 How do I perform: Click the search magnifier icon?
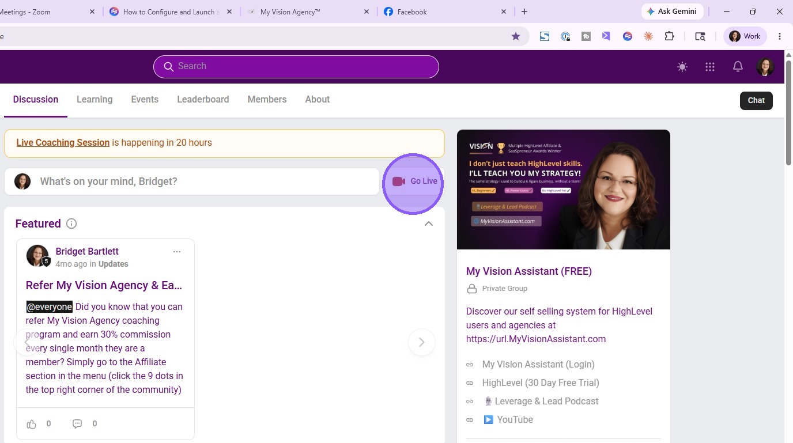point(168,67)
